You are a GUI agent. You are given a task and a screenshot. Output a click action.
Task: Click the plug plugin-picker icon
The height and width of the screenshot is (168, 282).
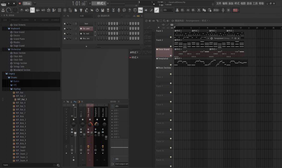pyautogui.click(x=81, y=10)
